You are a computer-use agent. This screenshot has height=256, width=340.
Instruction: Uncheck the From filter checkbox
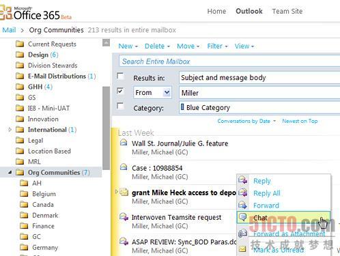120,91
